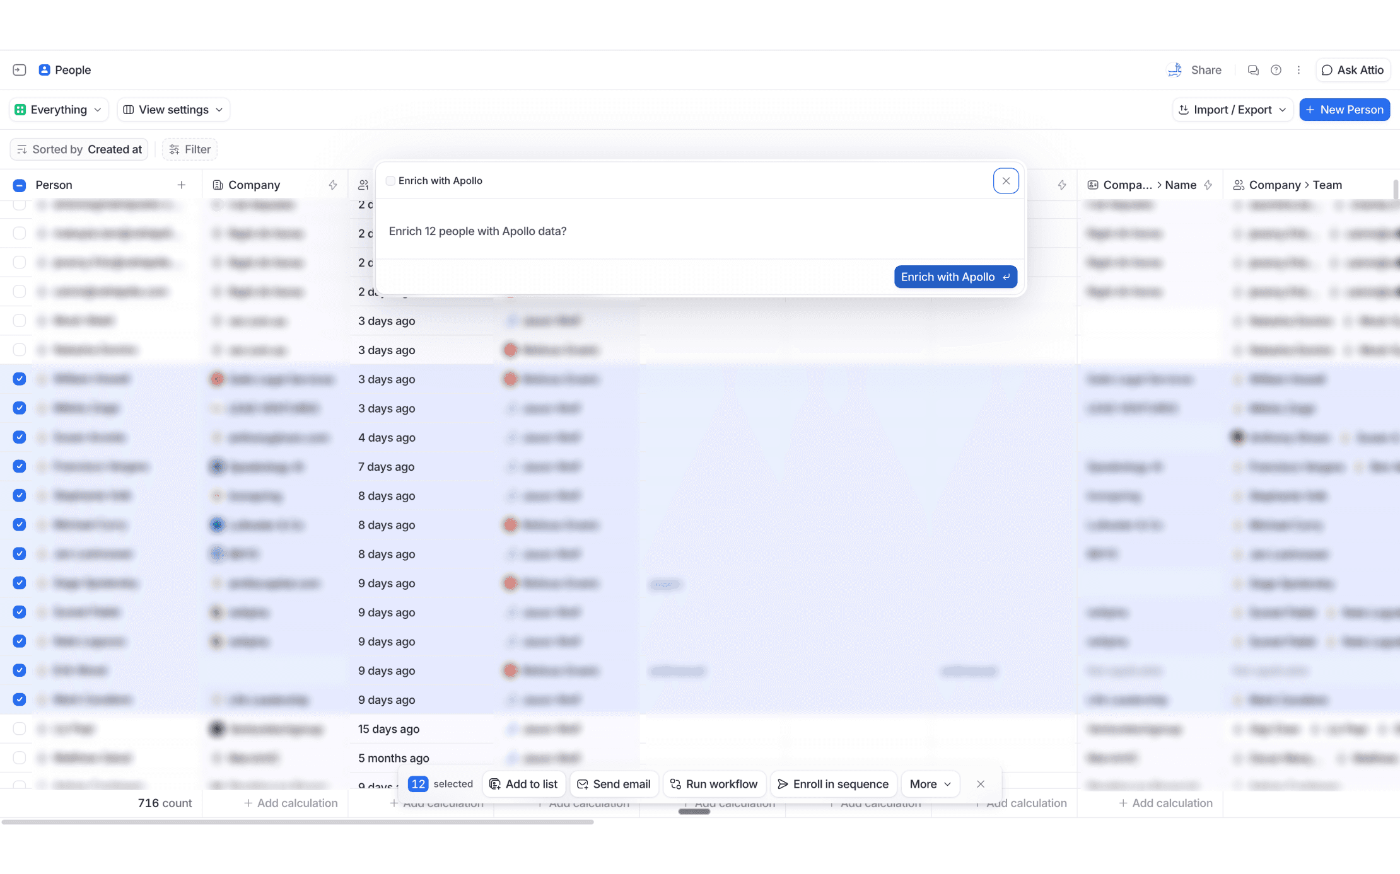
Task: Click the Share button icon
Action: pyautogui.click(x=1174, y=70)
